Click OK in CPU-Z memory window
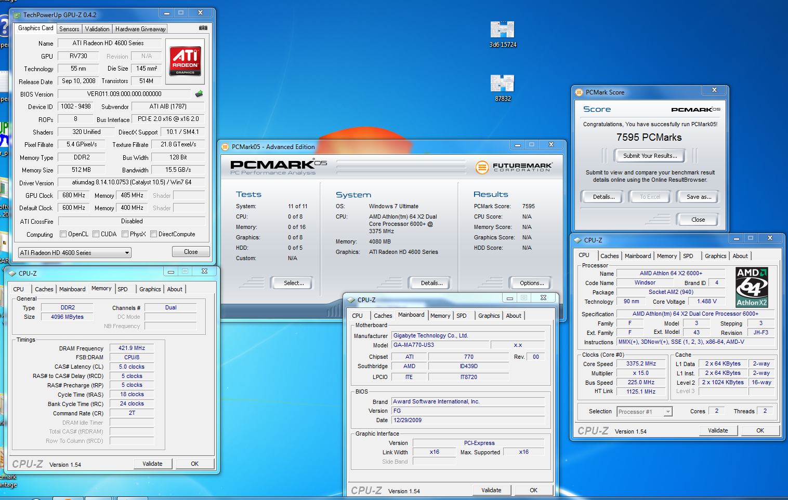 click(194, 464)
